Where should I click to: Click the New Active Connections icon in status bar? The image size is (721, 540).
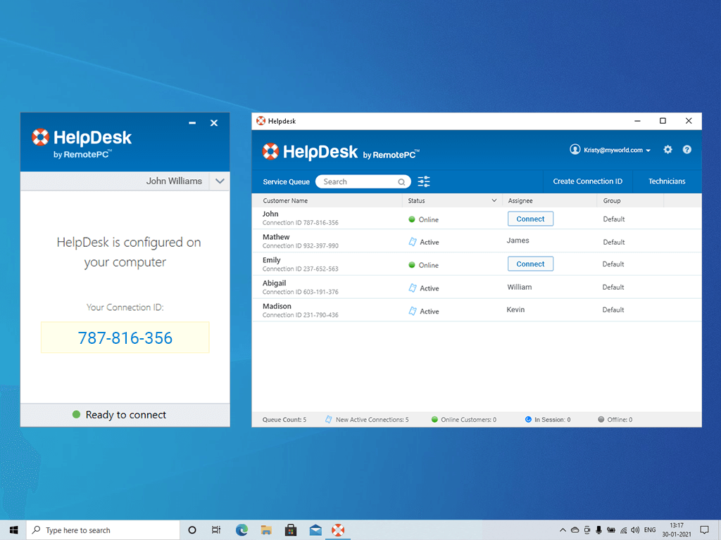(x=328, y=419)
